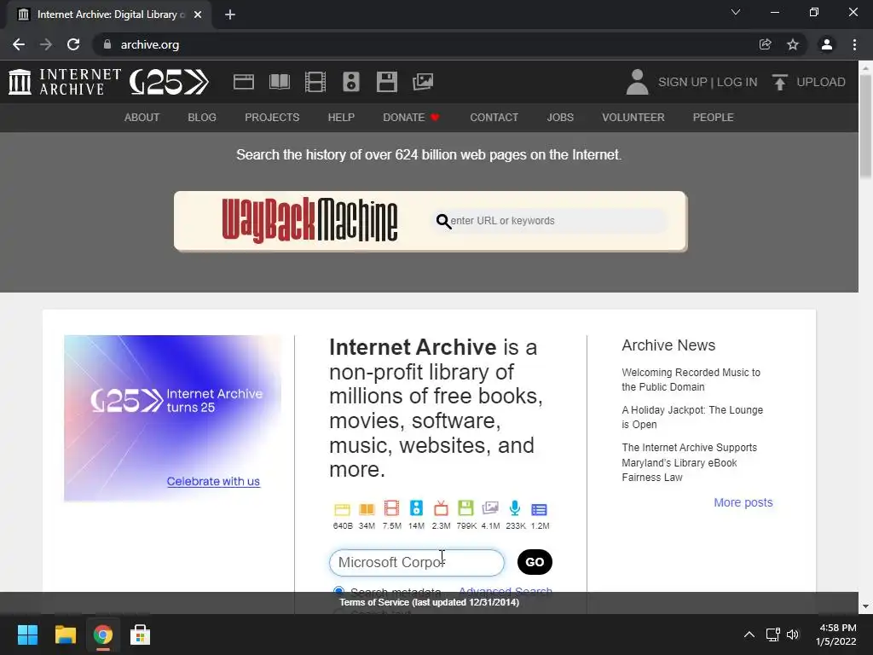Click the upload arrow icon
This screenshot has width=873, height=655.
click(x=779, y=82)
